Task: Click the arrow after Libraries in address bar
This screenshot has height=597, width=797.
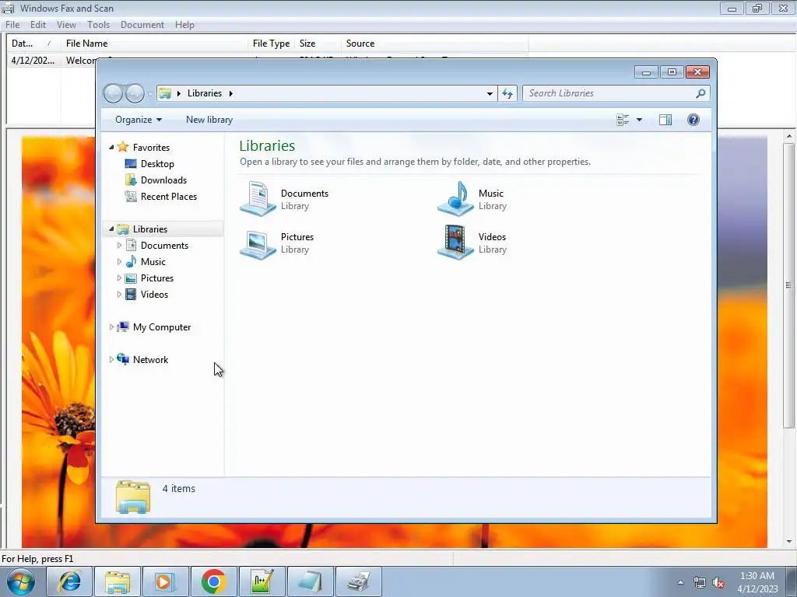Action: pos(230,93)
